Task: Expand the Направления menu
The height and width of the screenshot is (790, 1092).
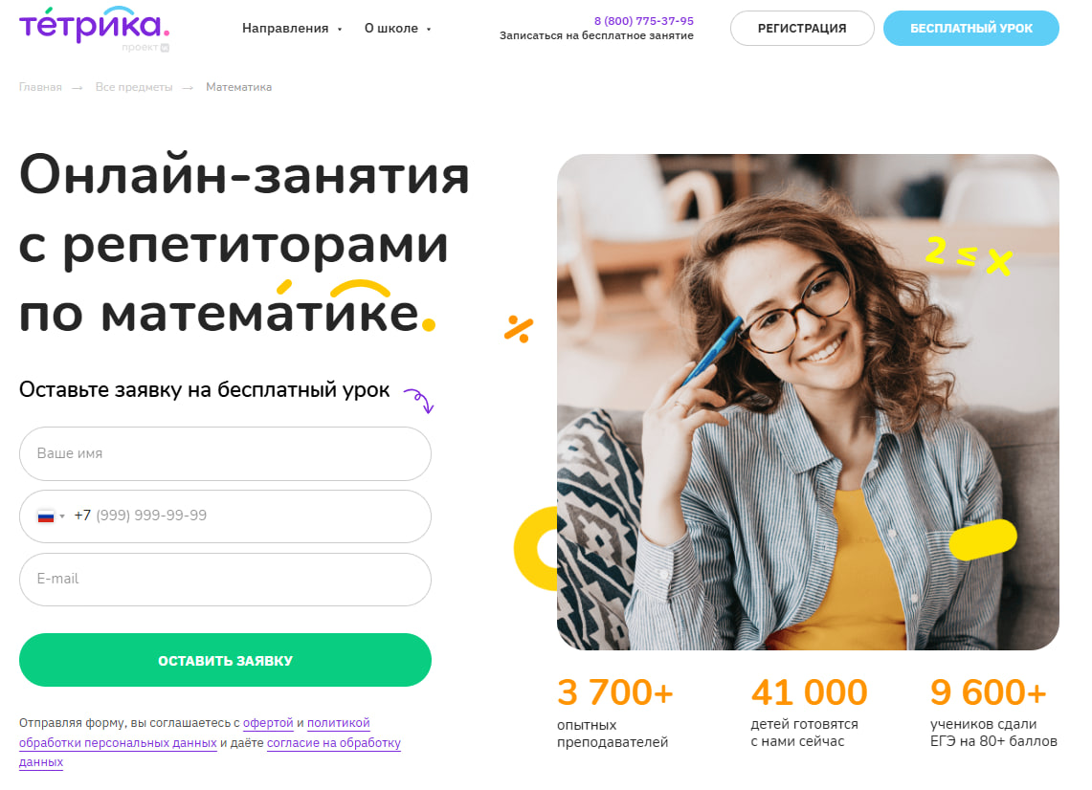Action: click(292, 29)
